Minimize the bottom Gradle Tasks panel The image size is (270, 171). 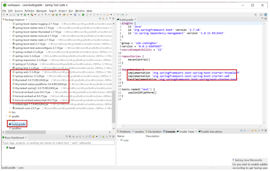(x=262, y=131)
